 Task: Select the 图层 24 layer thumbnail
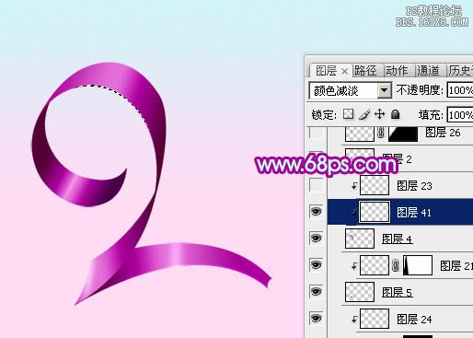[x=375, y=319]
